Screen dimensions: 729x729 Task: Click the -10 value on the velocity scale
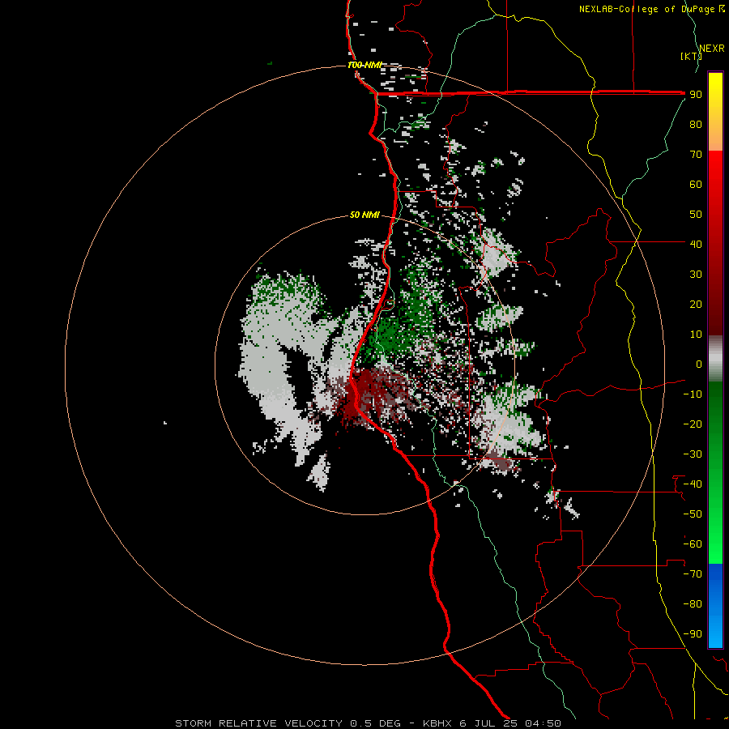point(693,394)
